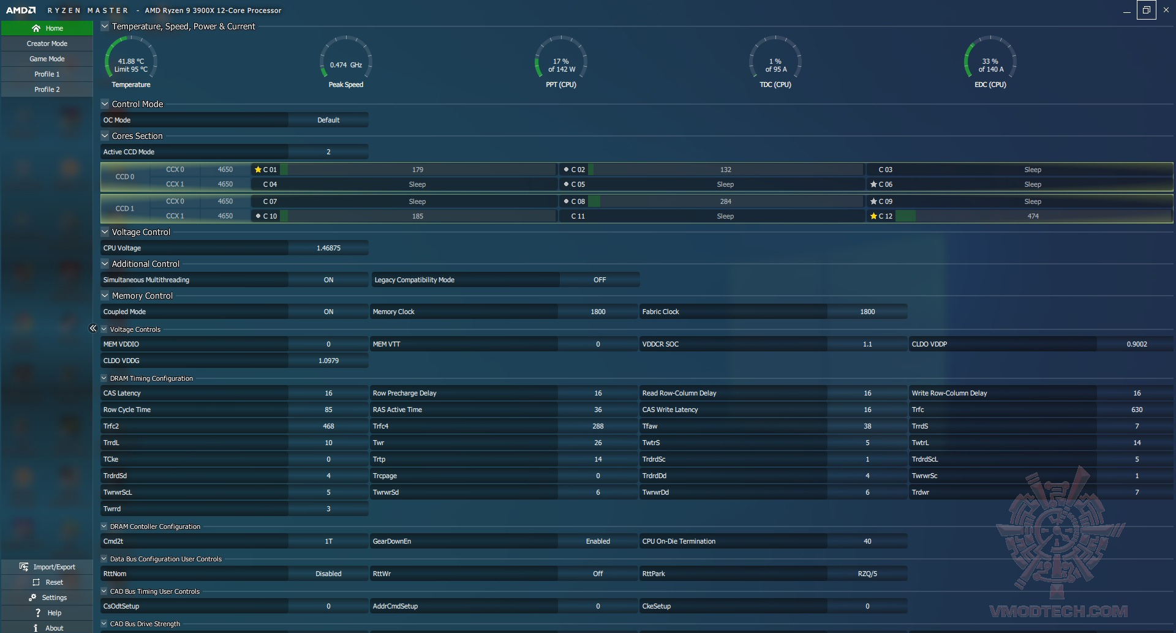Click the OC Mode Default value
This screenshot has height=633, width=1176.
[x=328, y=120]
